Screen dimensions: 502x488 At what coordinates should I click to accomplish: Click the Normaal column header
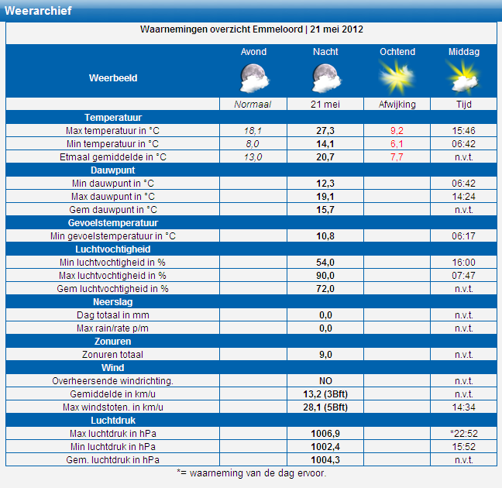tap(253, 105)
